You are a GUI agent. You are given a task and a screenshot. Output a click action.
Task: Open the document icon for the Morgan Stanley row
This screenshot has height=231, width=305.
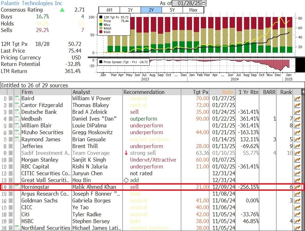click(11, 160)
